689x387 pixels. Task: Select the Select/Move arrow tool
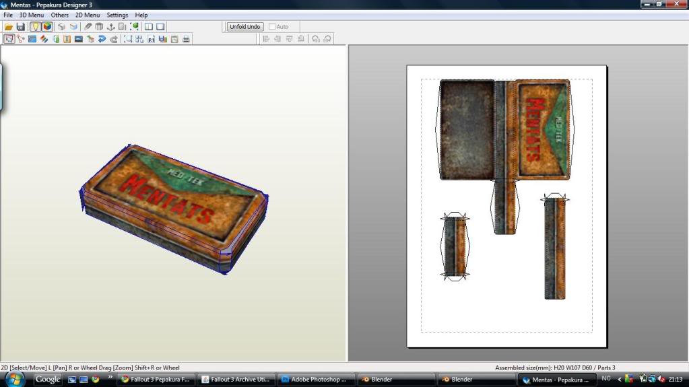(x=9, y=39)
